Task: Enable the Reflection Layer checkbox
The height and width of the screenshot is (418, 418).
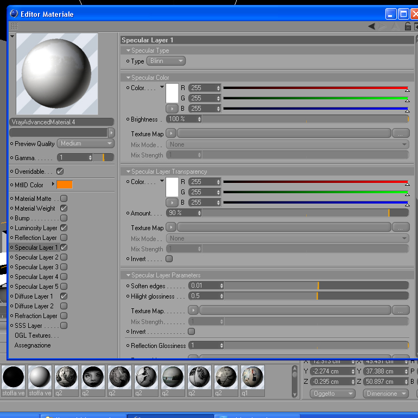Action: coord(64,238)
